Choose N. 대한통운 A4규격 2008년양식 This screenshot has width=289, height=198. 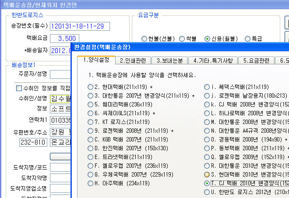point(207,131)
